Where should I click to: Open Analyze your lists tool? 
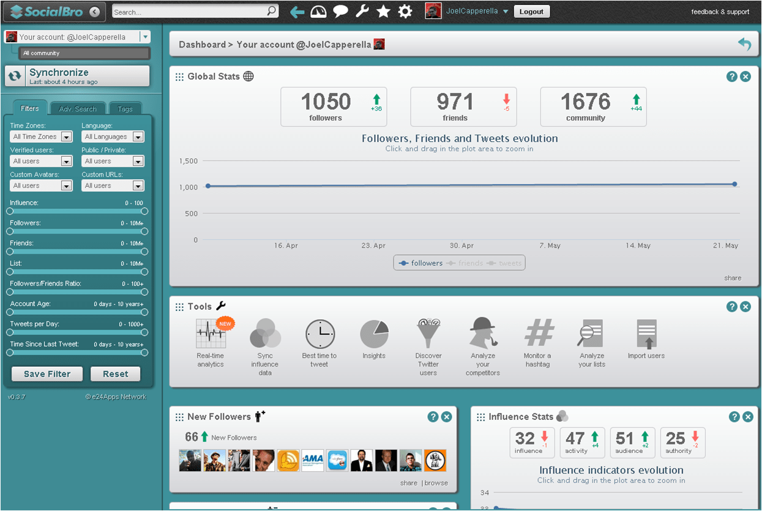coord(591,344)
